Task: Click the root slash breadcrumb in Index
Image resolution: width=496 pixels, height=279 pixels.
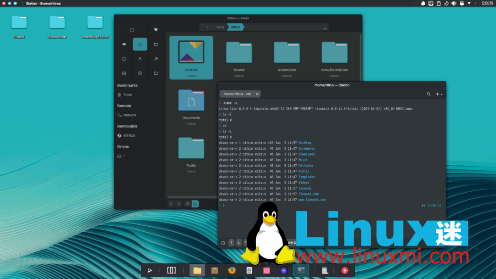Action: click(207, 27)
